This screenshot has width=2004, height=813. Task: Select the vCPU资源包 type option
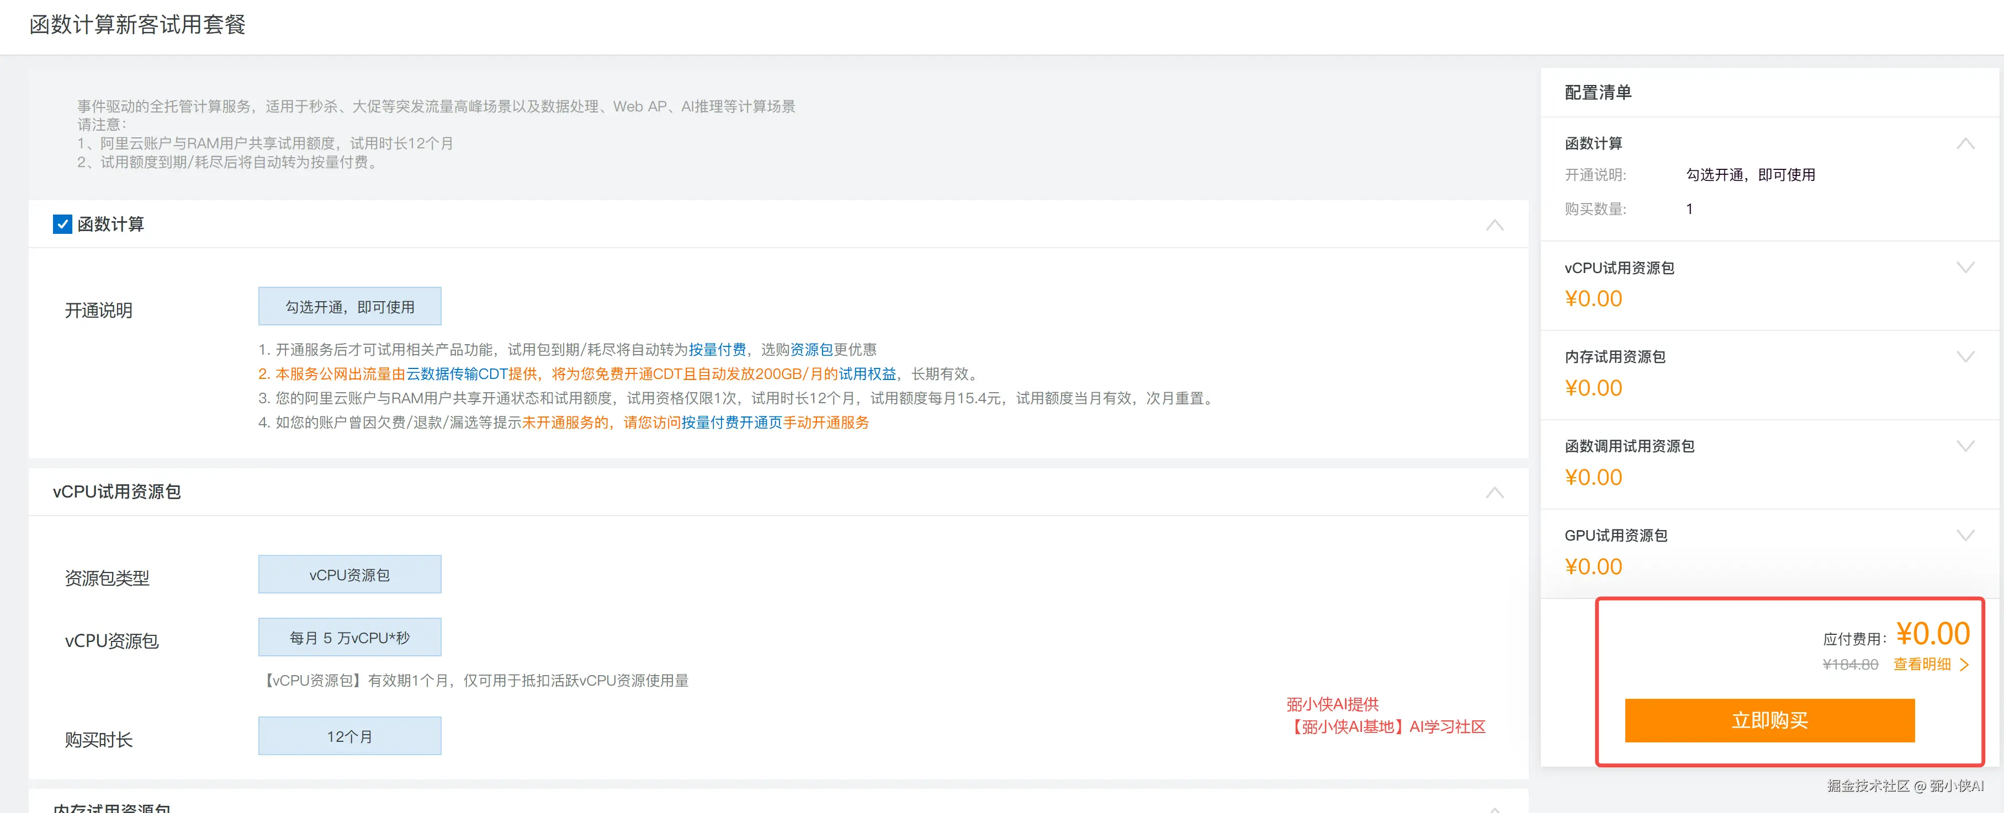[349, 575]
